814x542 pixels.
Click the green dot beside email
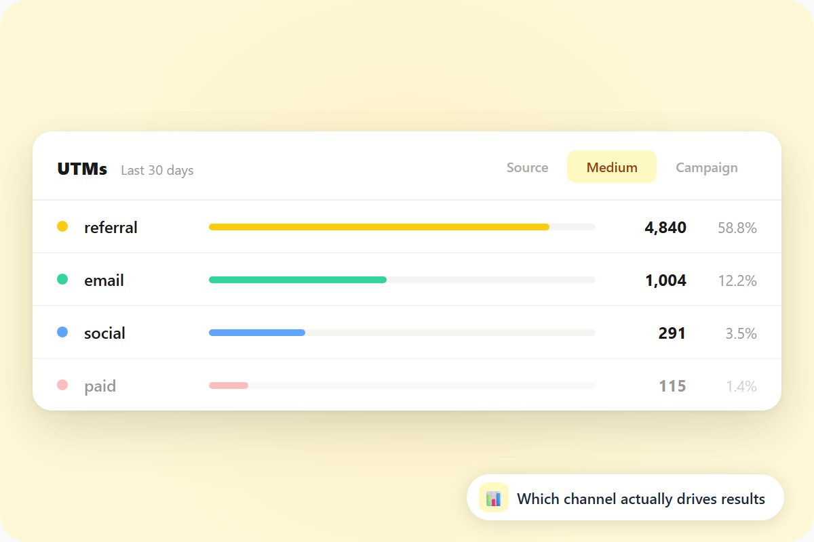(62, 280)
